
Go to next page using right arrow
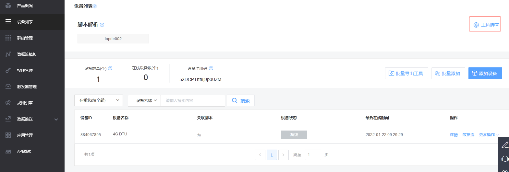coord(283,155)
